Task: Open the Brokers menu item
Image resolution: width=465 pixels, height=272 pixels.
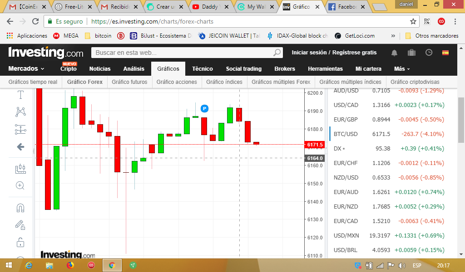Action: pos(285,68)
